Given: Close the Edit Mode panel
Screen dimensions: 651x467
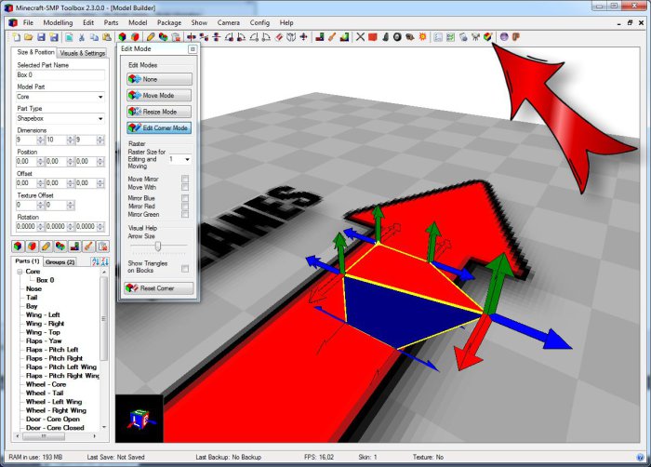Looking at the screenshot, I should 193,49.
